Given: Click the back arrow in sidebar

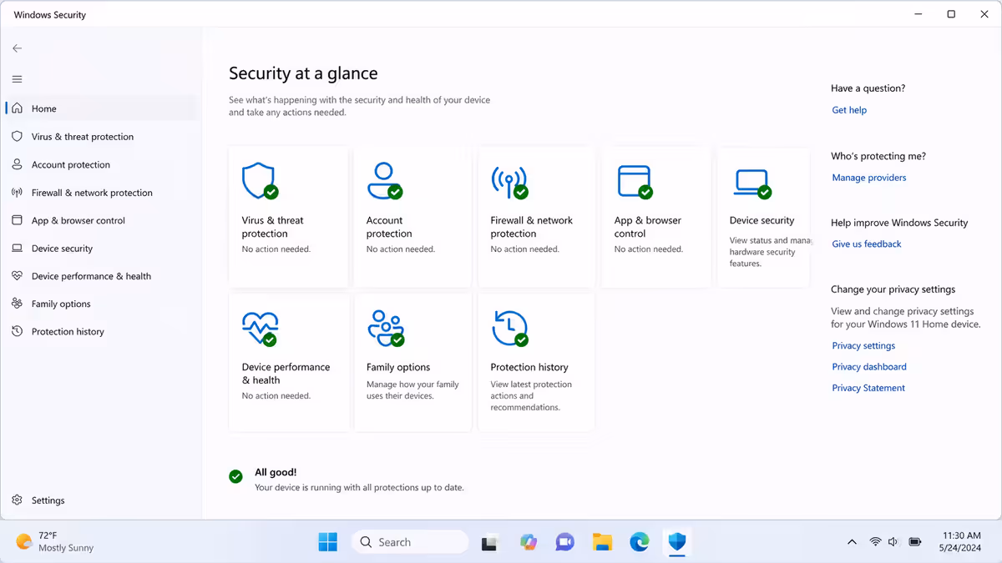Looking at the screenshot, I should 17,48.
